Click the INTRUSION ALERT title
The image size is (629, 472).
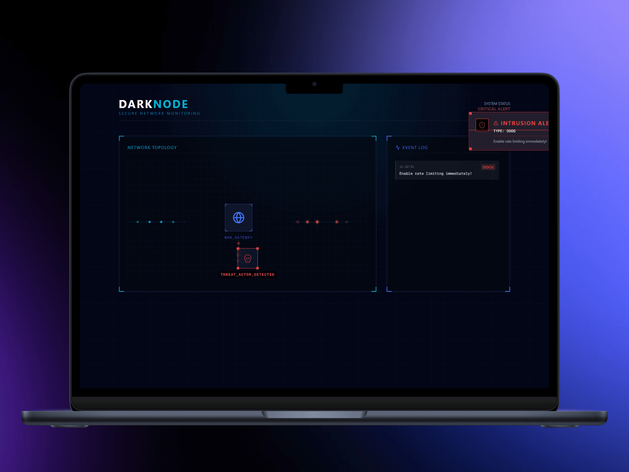(x=524, y=123)
